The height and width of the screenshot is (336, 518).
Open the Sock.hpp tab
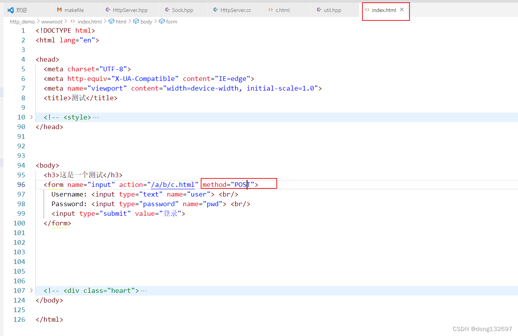(183, 10)
